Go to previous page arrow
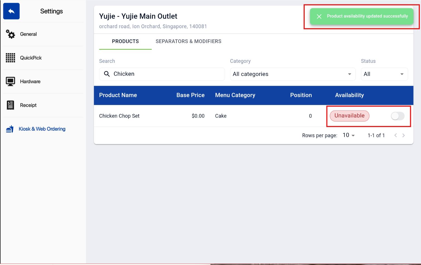Viewport: 421px width, 265px height. click(395, 135)
